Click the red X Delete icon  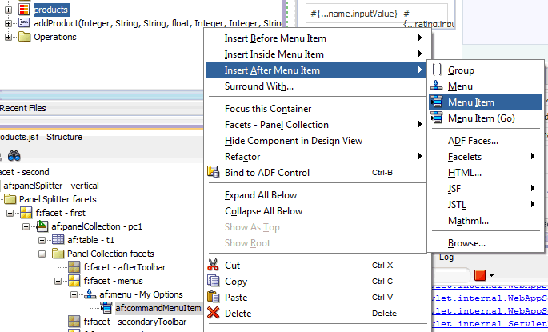tap(213, 313)
